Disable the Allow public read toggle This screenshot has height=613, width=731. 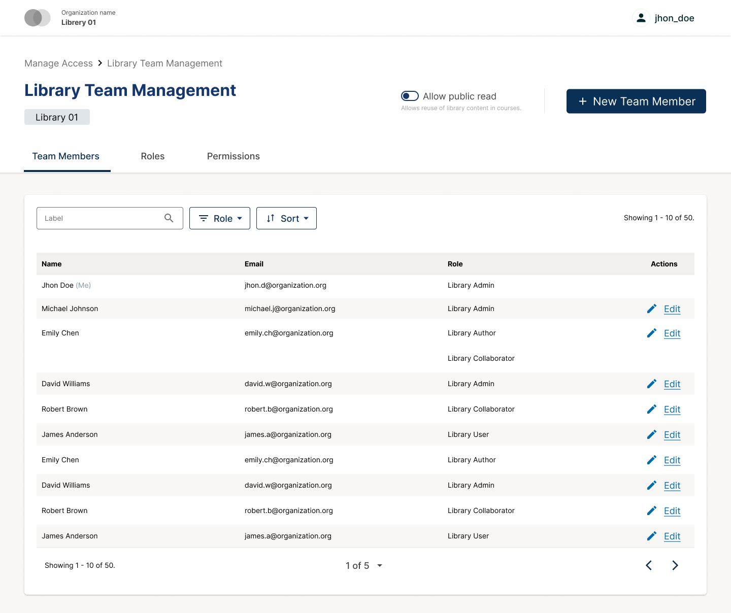(x=410, y=95)
